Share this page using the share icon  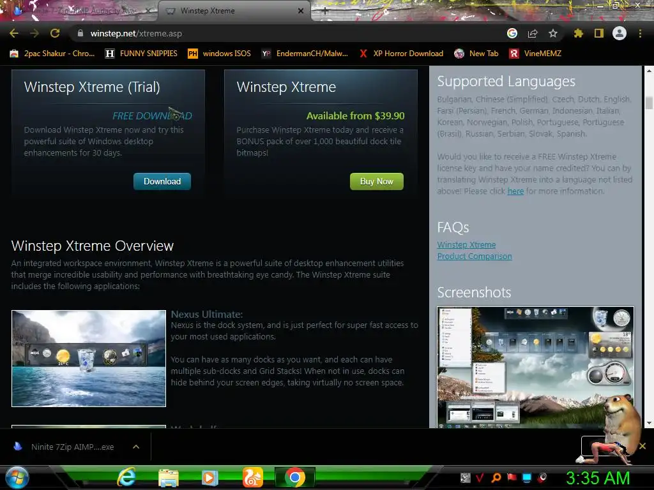click(533, 33)
